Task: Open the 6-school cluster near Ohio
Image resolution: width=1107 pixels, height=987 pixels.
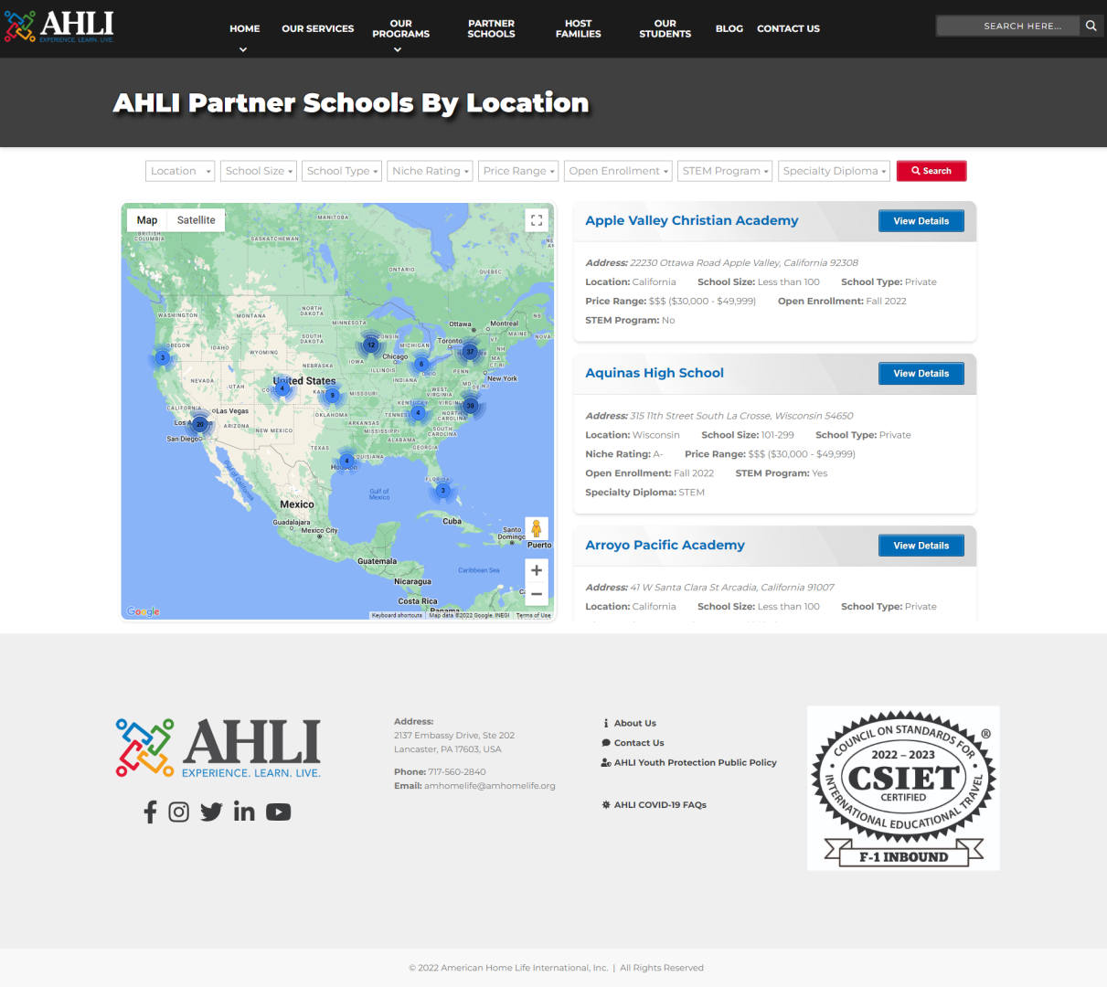Action: pyautogui.click(x=421, y=364)
